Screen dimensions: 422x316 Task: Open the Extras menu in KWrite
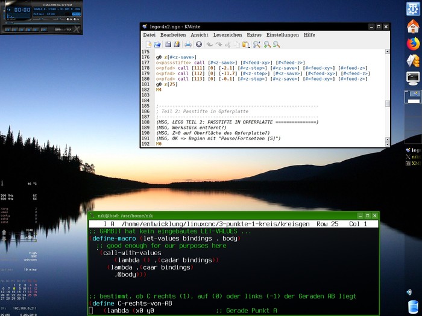point(254,35)
